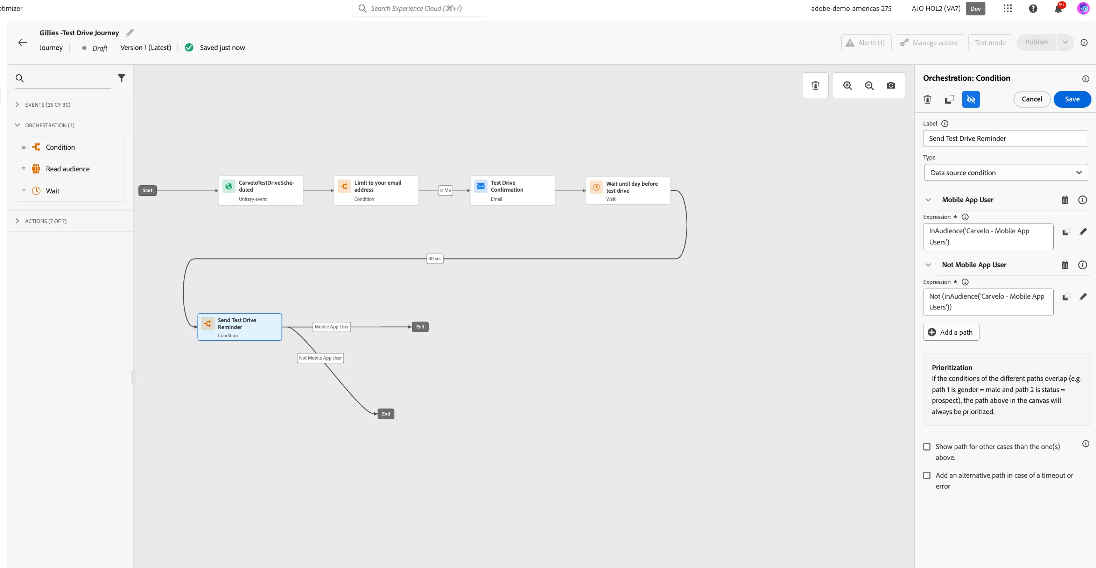Edit the Mobile App User expression
This screenshot has height=568, width=1096.
tap(1083, 231)
